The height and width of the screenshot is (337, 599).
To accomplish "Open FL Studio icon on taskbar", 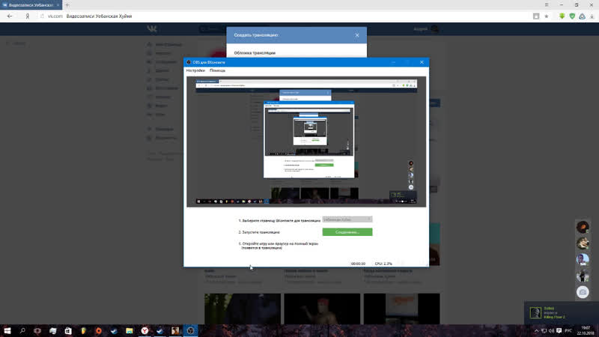I will 83,331.
